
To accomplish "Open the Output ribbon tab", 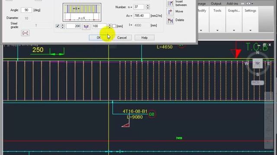I will [216, 3].
